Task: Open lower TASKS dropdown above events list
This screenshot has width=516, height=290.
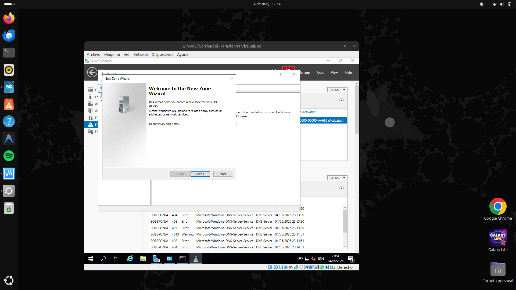Action: tap(337, 178)
